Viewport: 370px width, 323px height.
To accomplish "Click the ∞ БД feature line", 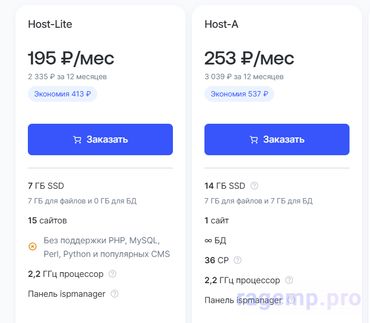I will pyautogui.click(x=215, y=240).
